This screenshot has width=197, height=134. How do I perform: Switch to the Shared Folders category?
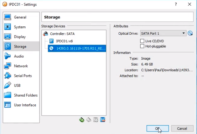[x=26, y=95]
